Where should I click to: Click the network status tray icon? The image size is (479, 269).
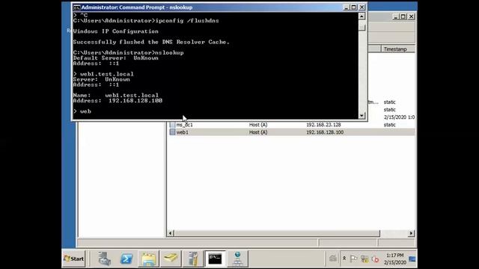click(x=364, y=259)
